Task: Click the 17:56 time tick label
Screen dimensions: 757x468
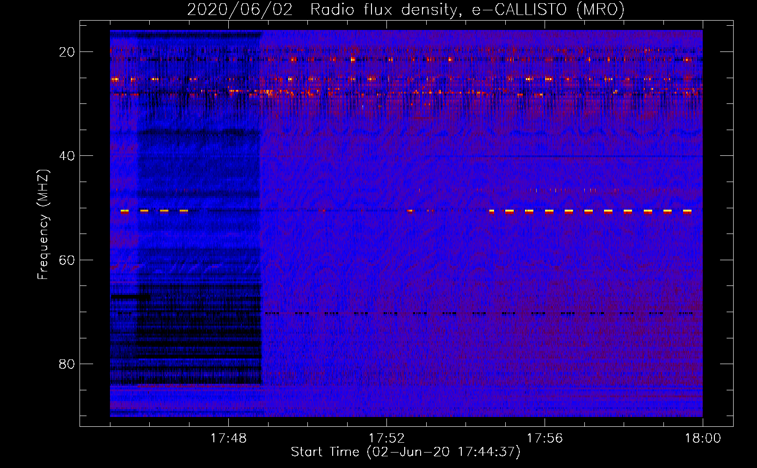Action: click(x=545, y=439)
